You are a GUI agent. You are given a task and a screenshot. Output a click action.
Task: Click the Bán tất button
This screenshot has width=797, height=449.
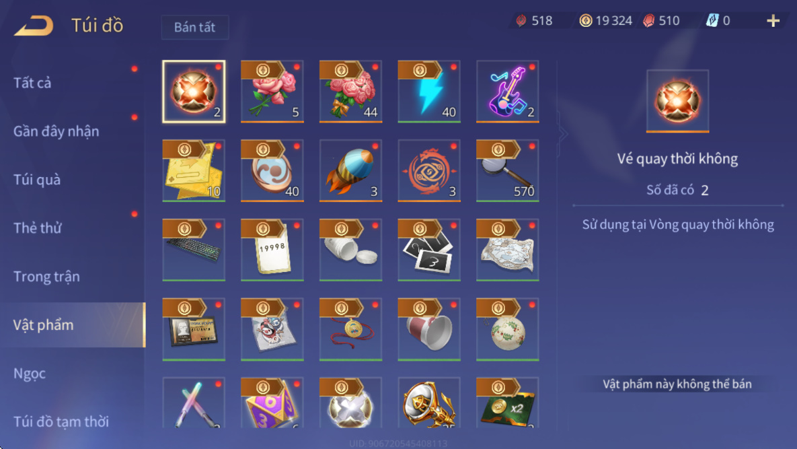194,27
